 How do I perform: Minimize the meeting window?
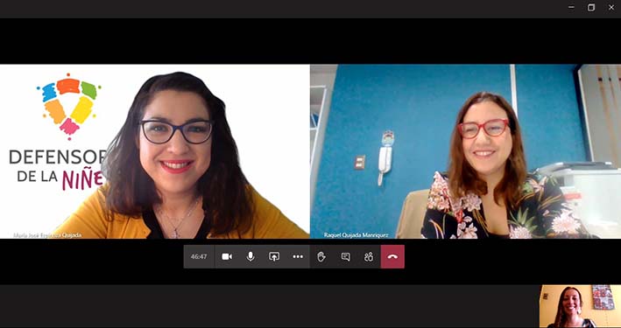click(571, 7)
